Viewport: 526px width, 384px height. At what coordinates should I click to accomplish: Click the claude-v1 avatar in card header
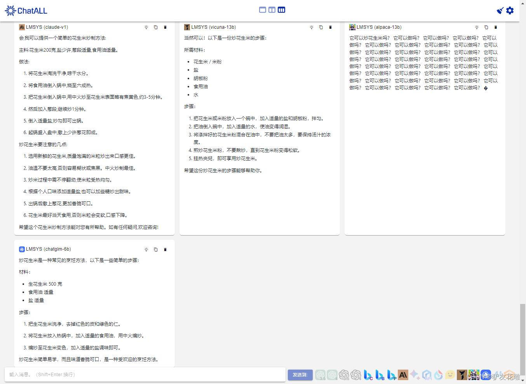click(x=22, y=27)
